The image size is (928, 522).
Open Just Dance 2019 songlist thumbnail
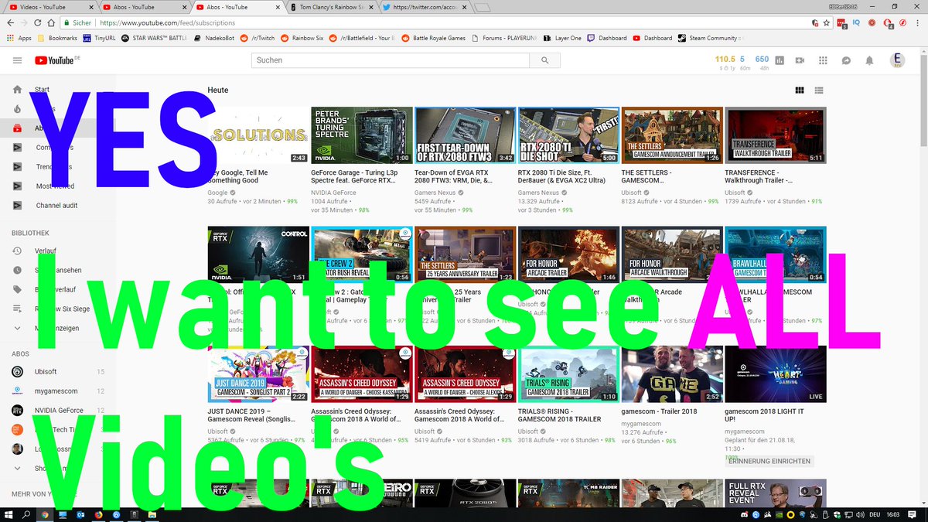click(258, 374)
